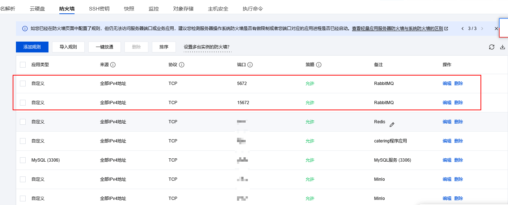Switch to the SSH密钥 tab
This screenshot has height=205, width=508.
[x=99, y=9]
